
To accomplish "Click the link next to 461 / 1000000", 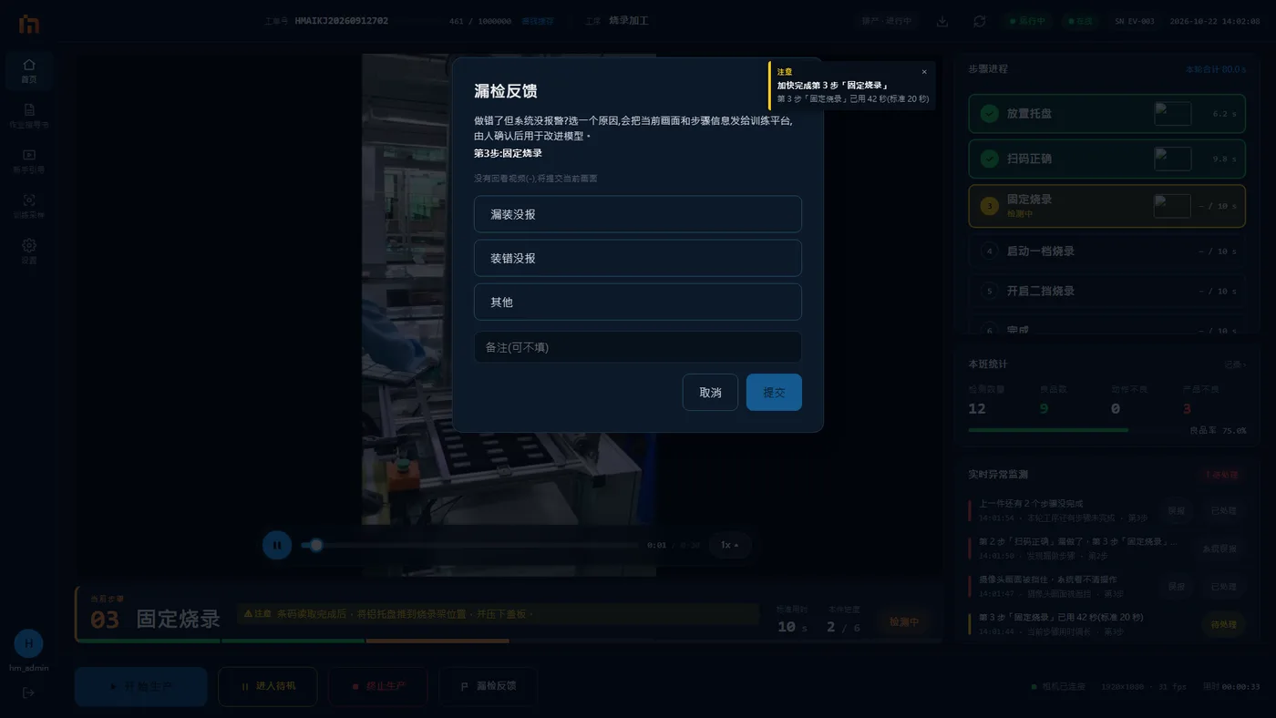I will pos(538,21).
